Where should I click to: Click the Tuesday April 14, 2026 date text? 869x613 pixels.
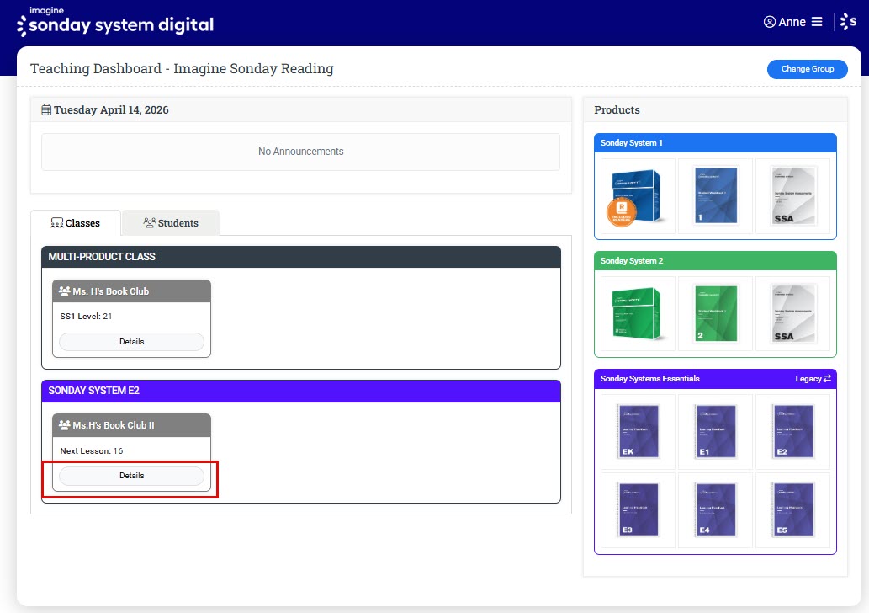click(111, 109)
